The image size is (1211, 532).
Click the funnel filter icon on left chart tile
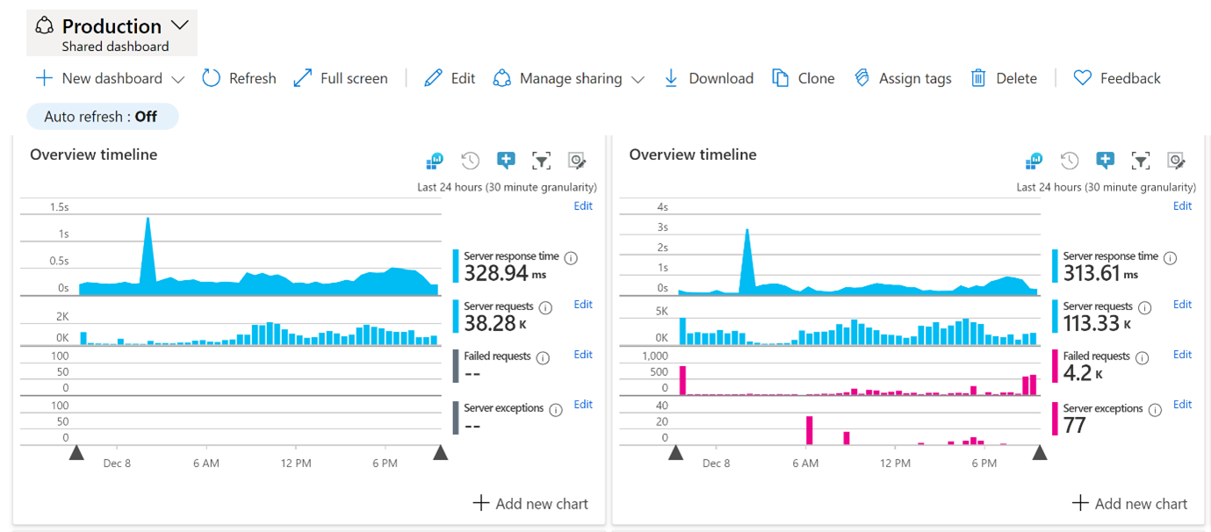tap(541, 160)
